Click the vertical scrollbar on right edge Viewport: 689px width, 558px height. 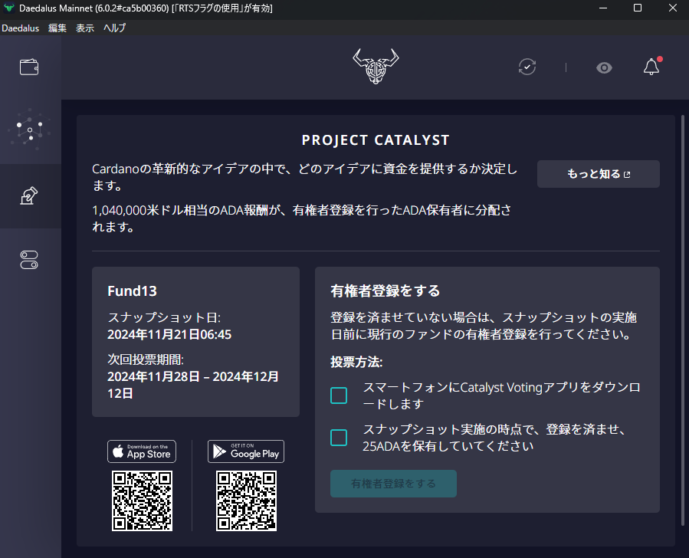coord(681,322)
